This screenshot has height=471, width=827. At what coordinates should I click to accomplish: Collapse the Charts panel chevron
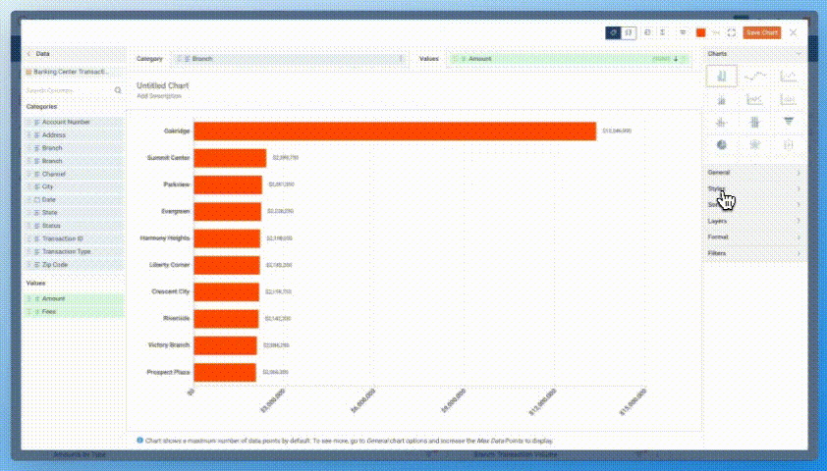point(799,53)
